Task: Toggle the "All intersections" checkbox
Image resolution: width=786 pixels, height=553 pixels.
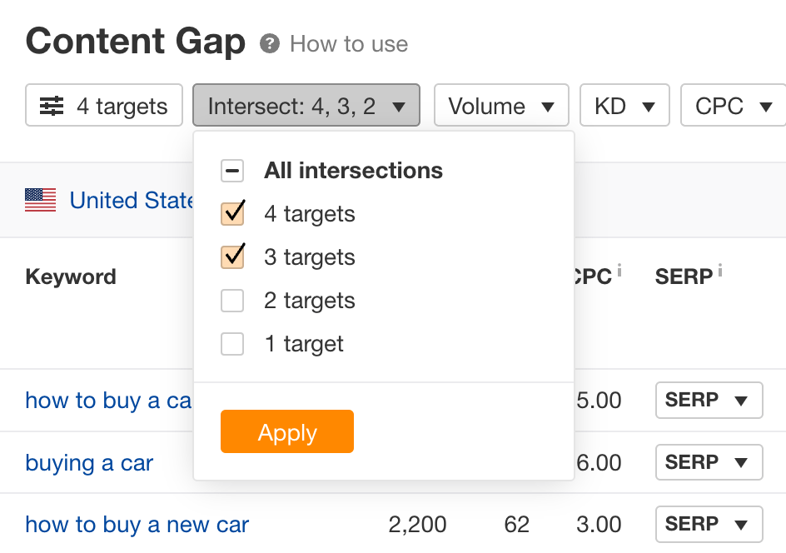Action: (232, 171)
